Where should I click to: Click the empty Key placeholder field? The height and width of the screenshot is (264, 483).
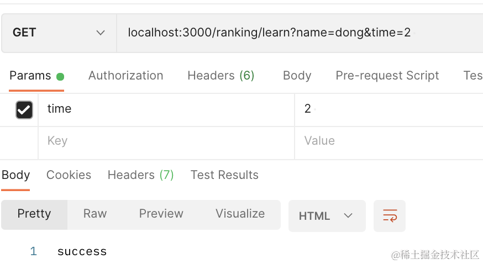[x=166, y=141]
